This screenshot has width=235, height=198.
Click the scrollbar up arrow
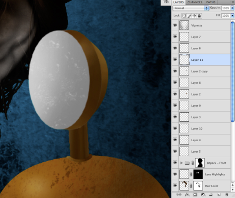[233, 185]
